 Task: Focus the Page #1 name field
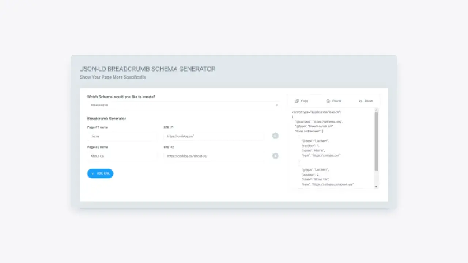(x=122, y=136)
